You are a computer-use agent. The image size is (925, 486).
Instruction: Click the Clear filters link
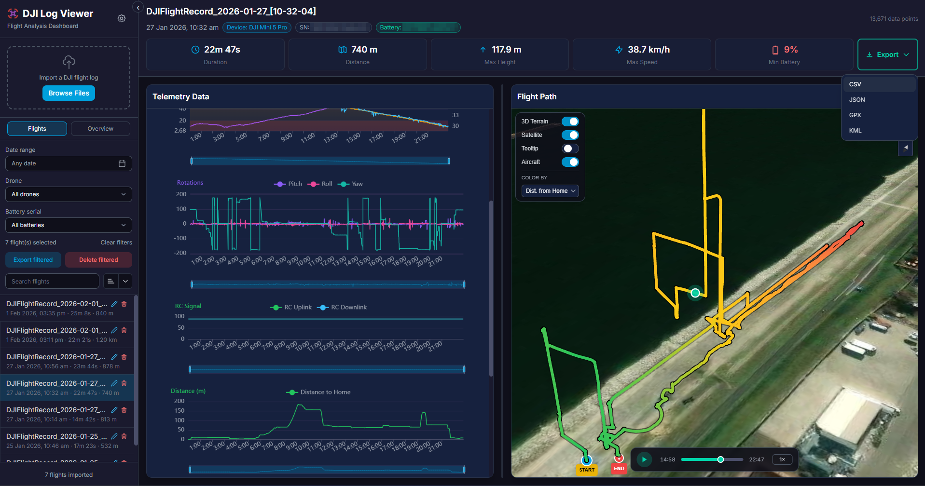pos(116,242)
